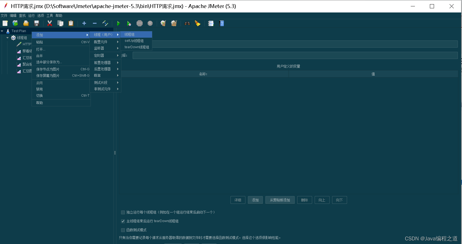Reset search with yellow brush icon
462x244 pixels.
pos(198,23)
